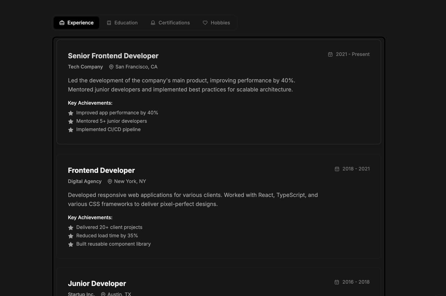Click the briefcase icon on the Experience tab
Screen dimensions: 446x296
[x=62, y=23]
